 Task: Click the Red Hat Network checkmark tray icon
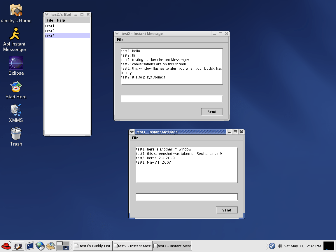click(272, 246)
